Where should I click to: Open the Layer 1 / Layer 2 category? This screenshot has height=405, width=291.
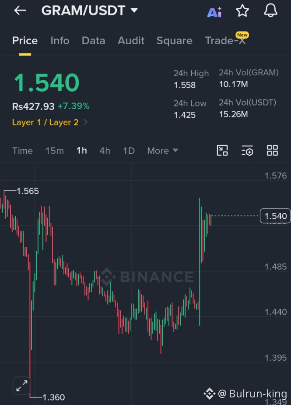pyautogui.click(x=50, y=122)
